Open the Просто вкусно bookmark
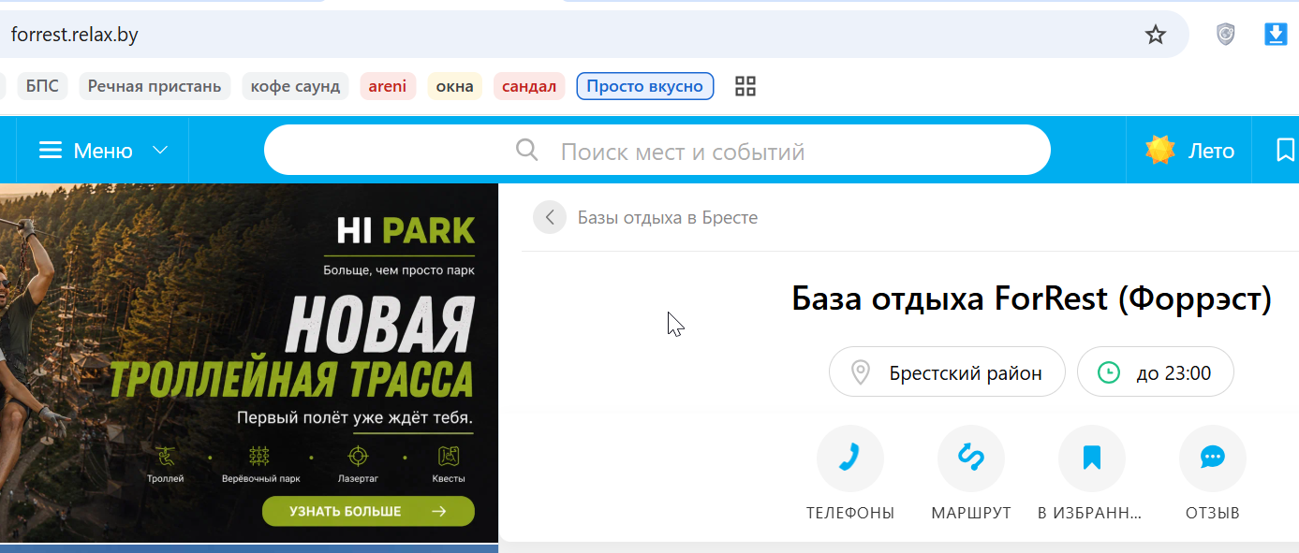This screenshot has height=553, width=1299. (645, 87)
